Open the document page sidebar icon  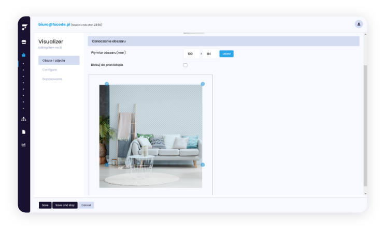coord(23,132)
